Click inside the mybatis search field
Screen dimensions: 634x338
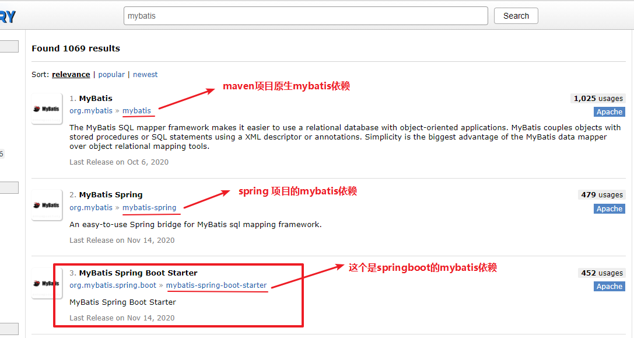click(x=306, y=16)
